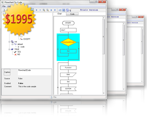147x119 pixels.
Task: Click the Source value False
Action: click(20, 79)
